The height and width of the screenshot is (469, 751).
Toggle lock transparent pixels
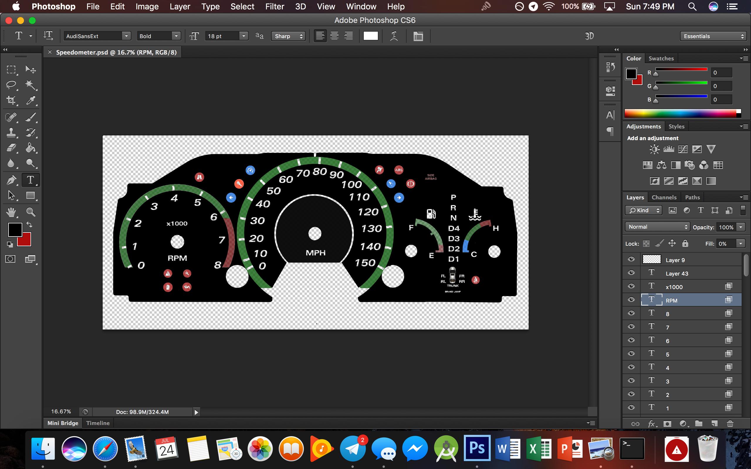pyautogui.click(x=647, y=244)
